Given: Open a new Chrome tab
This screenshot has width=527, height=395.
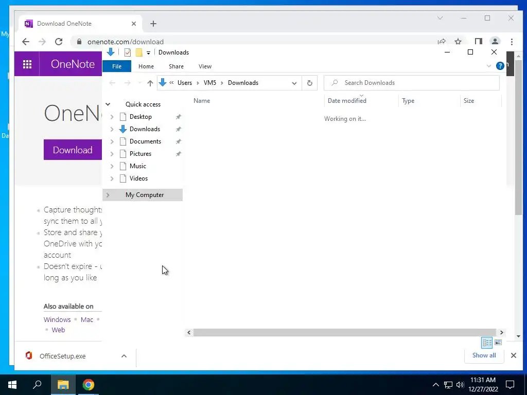Looking at the screenshot, I should tap(153, 24).
